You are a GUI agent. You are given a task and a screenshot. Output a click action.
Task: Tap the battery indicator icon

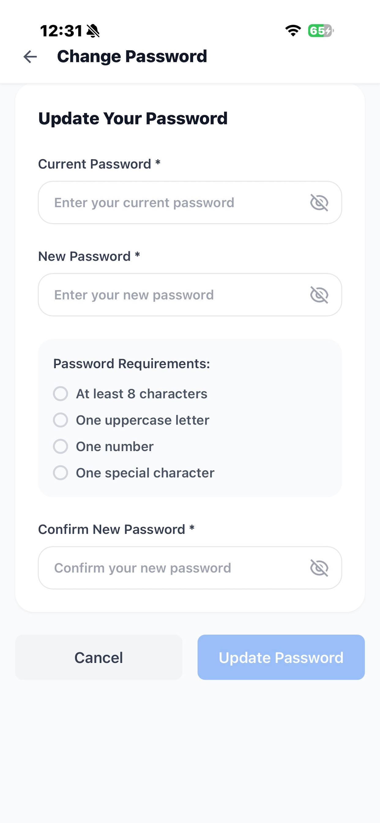pyautogui.click(x=321, y=31)
